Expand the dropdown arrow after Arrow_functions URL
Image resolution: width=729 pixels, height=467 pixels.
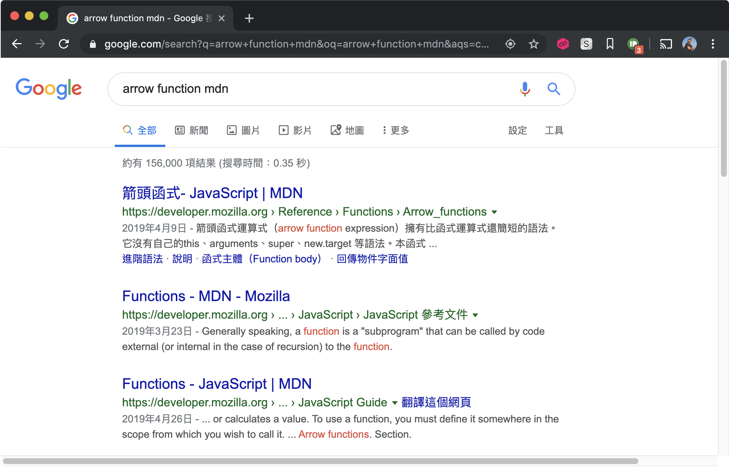(x=494, y=212)
